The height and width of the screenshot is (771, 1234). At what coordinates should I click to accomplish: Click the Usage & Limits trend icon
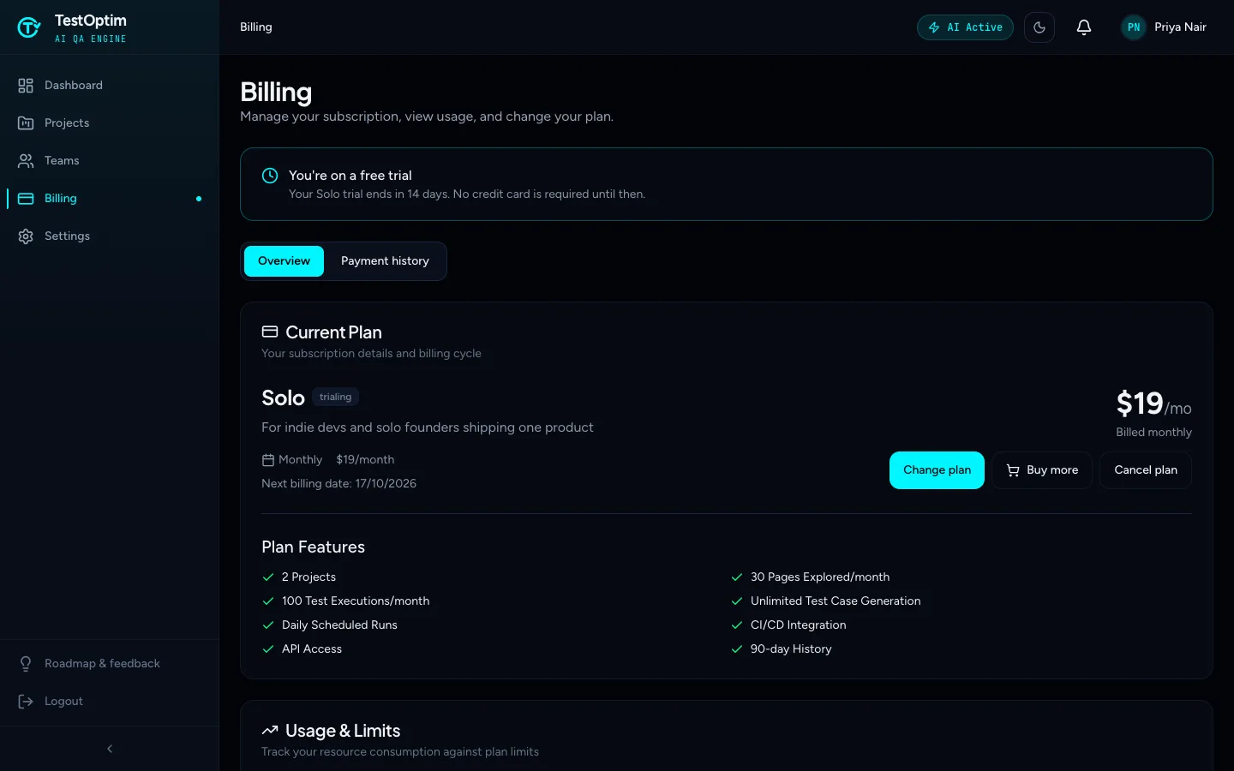[270, 731]
